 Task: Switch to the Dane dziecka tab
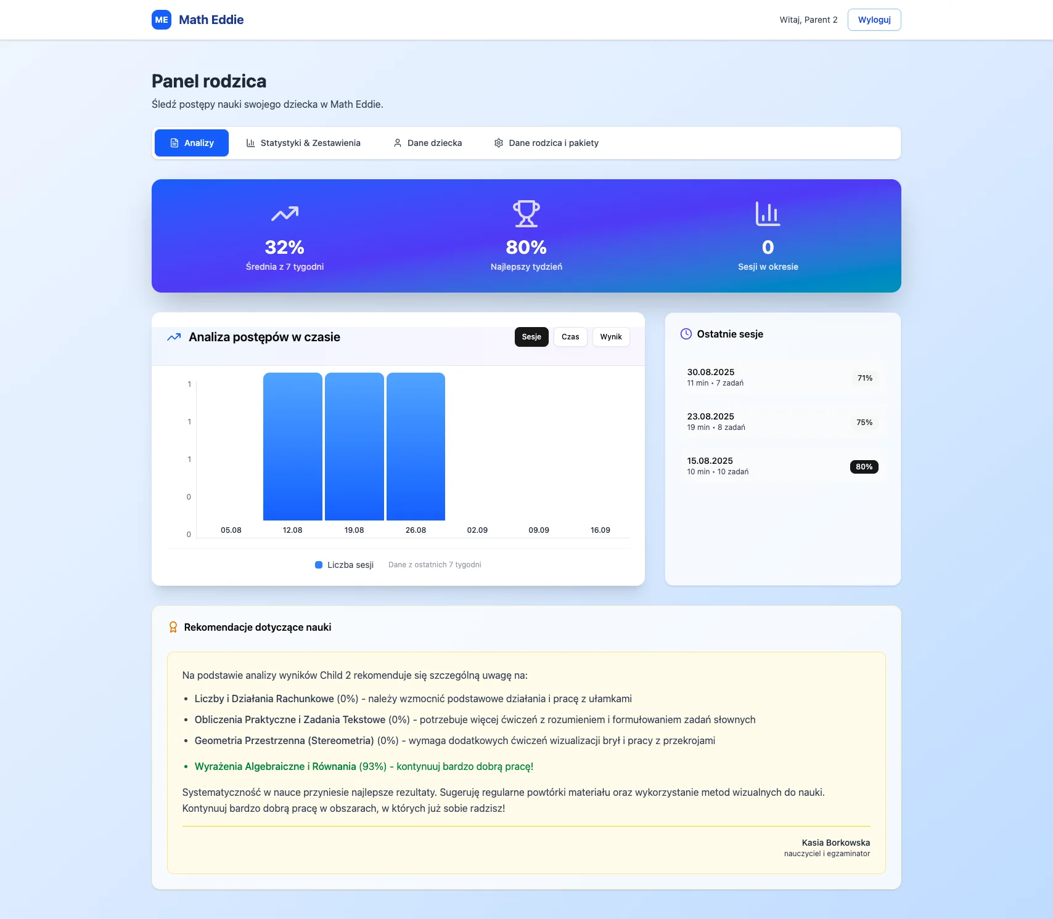pyautogui.click(x=427, y=142)
